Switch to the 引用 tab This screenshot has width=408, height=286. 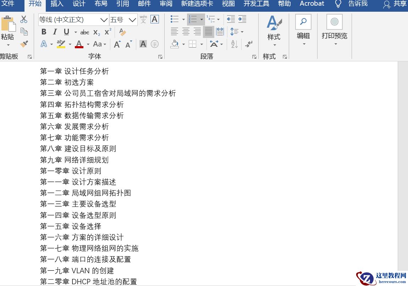(x=122, y=4)
